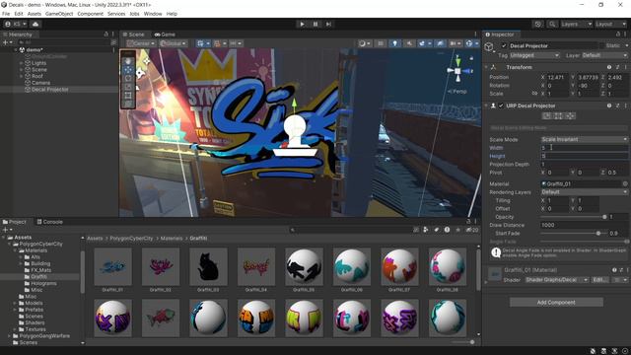Toggle scene lighting lightbulb icon

(x=394, y=43)
